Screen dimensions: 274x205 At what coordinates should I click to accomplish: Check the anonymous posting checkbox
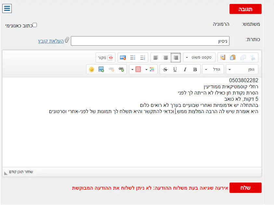35,25
